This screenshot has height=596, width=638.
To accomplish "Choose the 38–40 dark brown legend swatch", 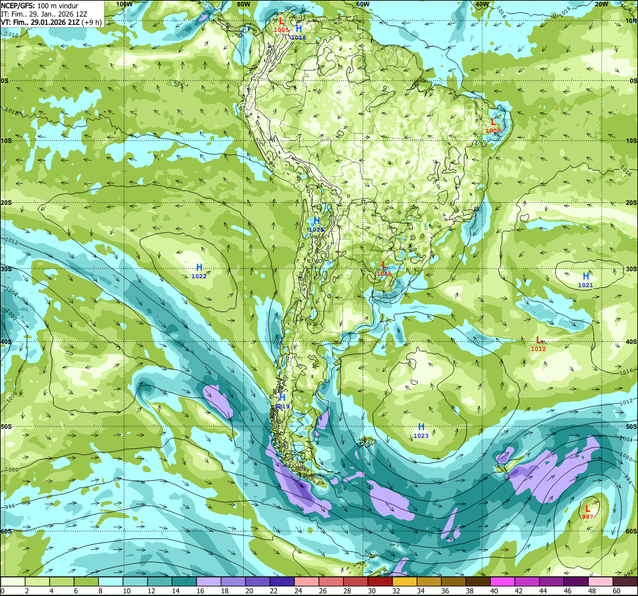I will click(x=478, y=581).
